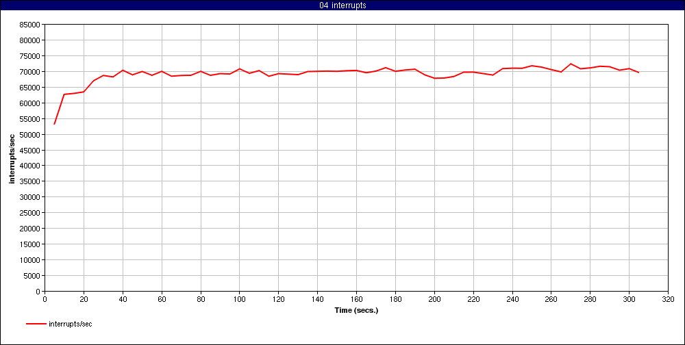Click the 75000 y-axis label
The image size is (685, 345).
pos(30,56)
